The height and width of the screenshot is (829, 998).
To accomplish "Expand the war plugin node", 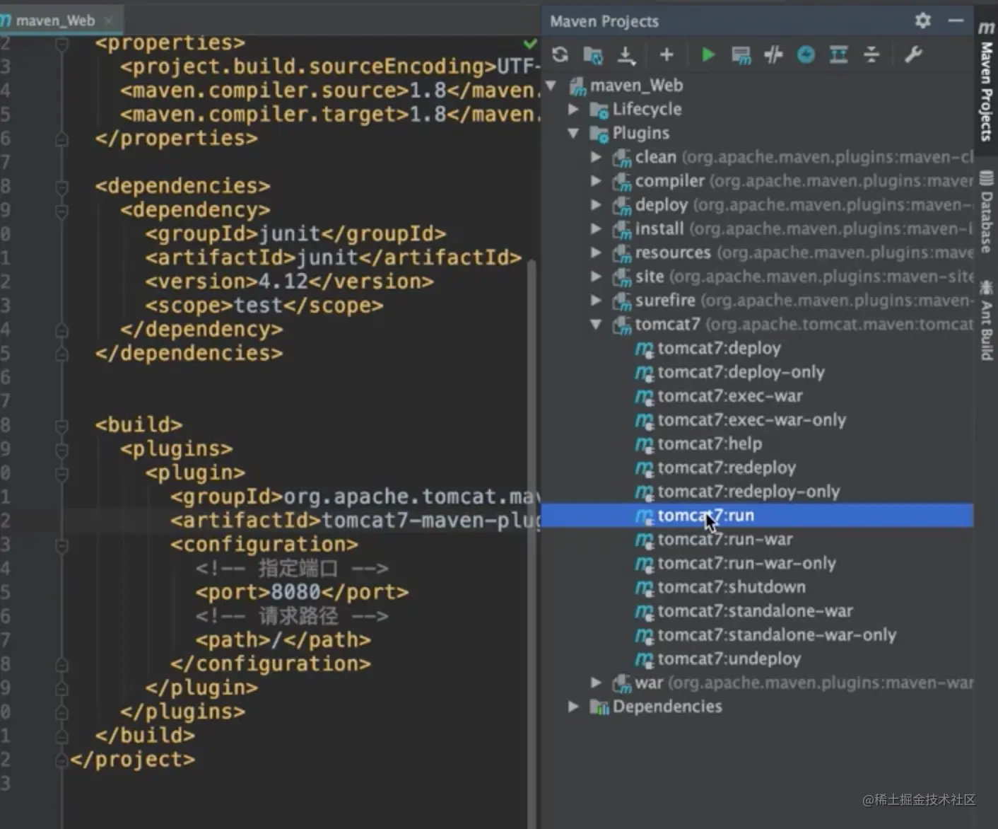I will [596, 683].
